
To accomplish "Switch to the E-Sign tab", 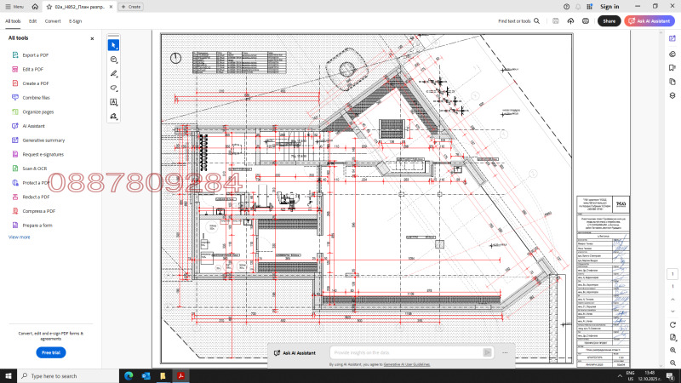I will click(76, 20).
